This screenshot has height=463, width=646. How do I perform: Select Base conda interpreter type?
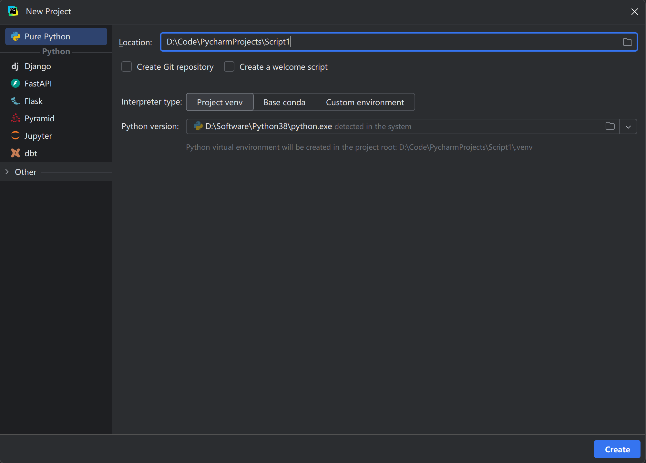pos(284,102)
